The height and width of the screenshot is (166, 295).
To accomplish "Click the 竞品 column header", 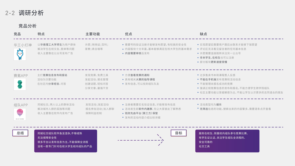I will (x=17, y=34).
